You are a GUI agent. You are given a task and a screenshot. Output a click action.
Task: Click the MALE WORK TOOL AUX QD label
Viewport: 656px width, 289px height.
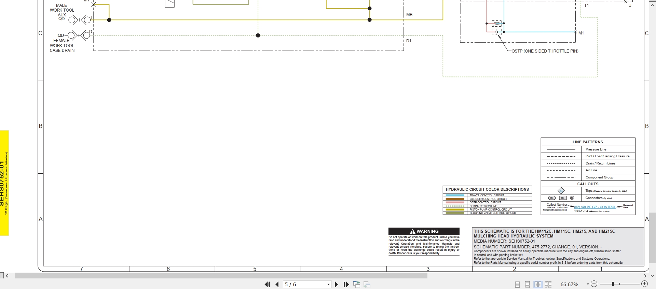point(62,12)
